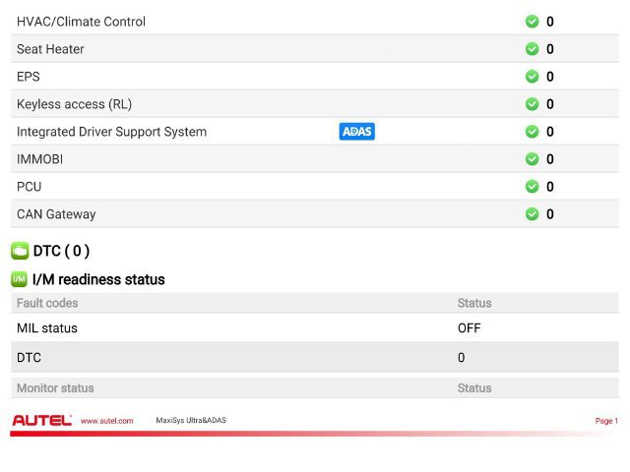Viewport: 630px width, 472px height.
Task: Click PCU green check status icon
Action: (532, 186)
